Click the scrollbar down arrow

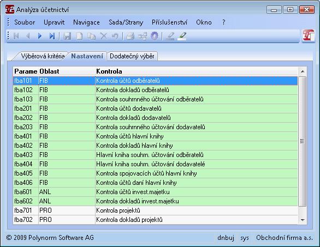[303, 220]
